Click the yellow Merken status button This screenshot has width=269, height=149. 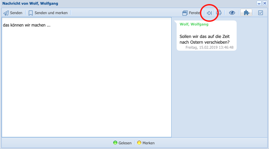(x=146, y=143)
